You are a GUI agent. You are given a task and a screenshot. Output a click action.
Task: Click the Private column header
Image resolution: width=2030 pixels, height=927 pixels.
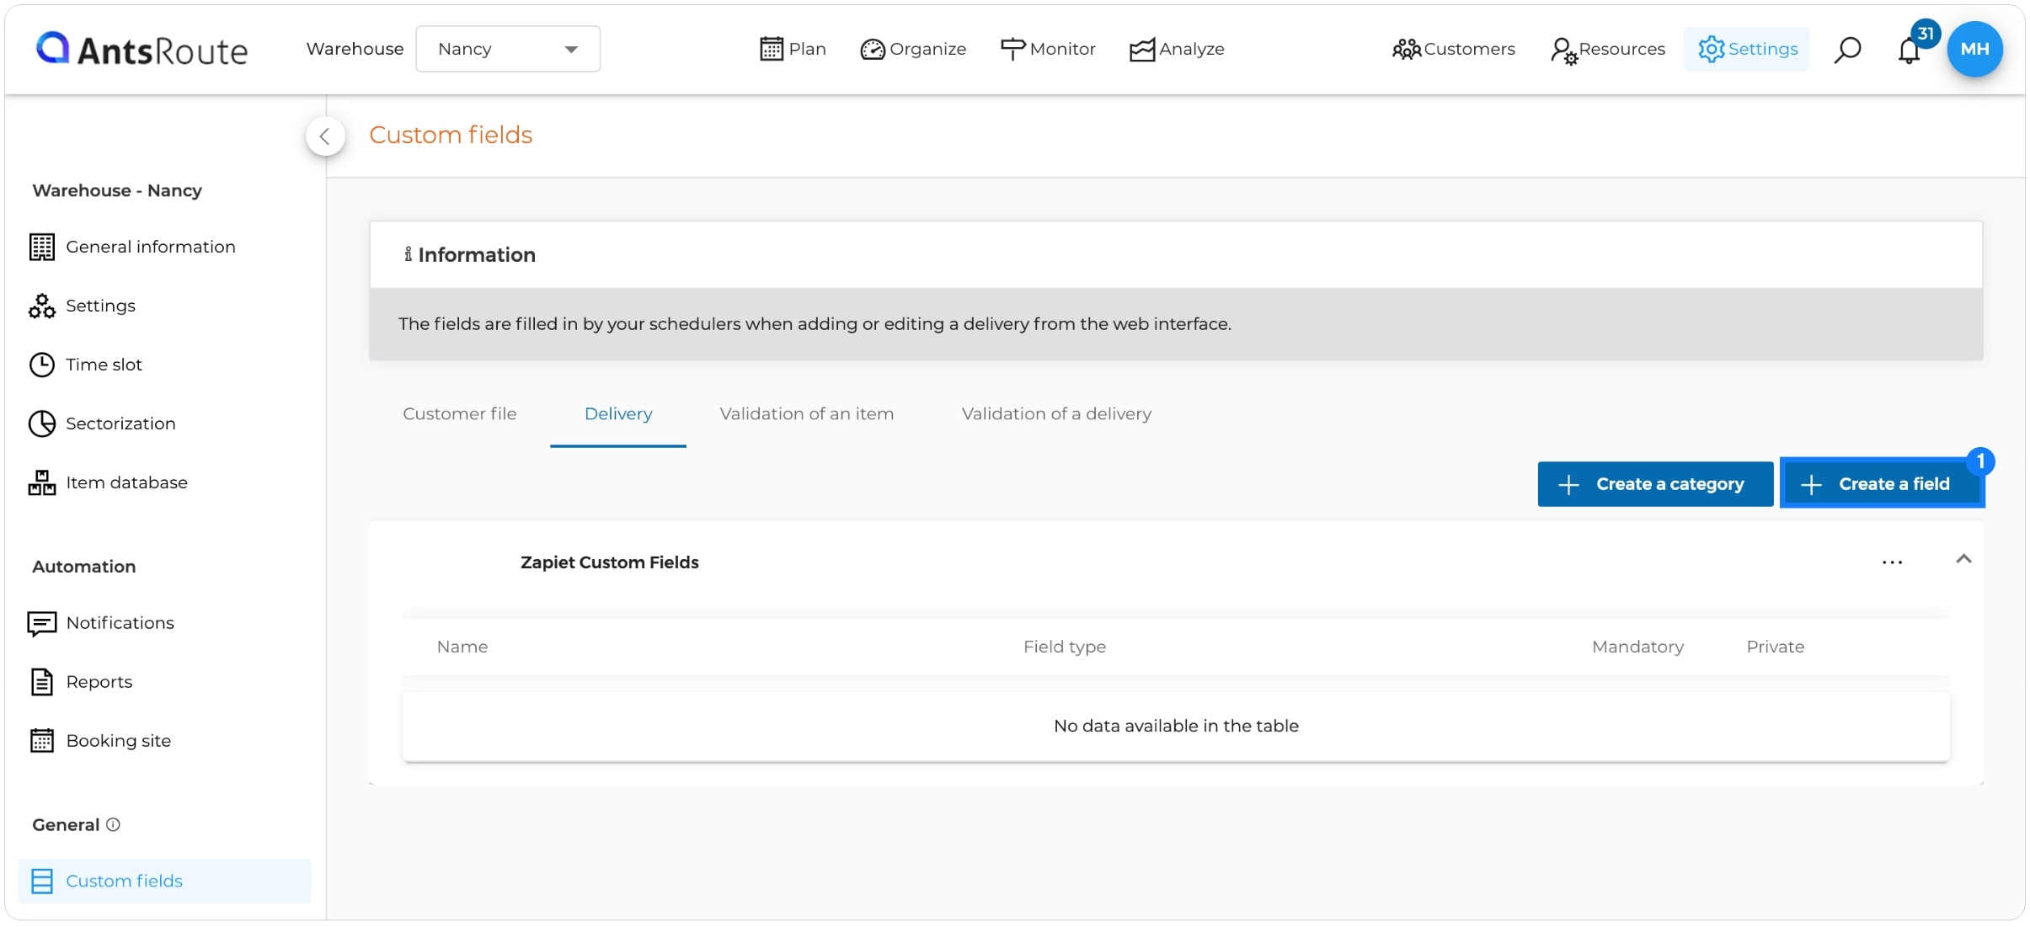click(1775, 647)
